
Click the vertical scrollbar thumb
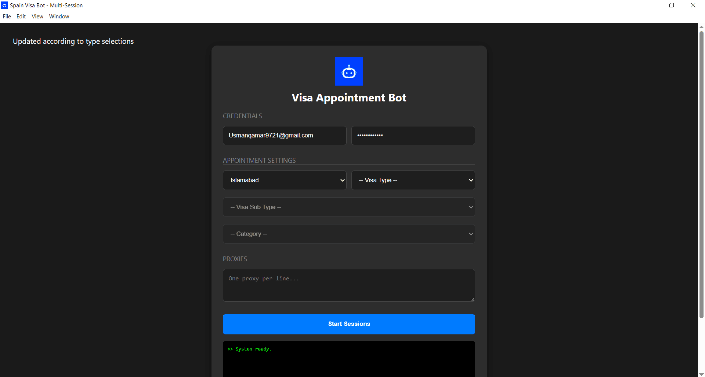(701, 175)
